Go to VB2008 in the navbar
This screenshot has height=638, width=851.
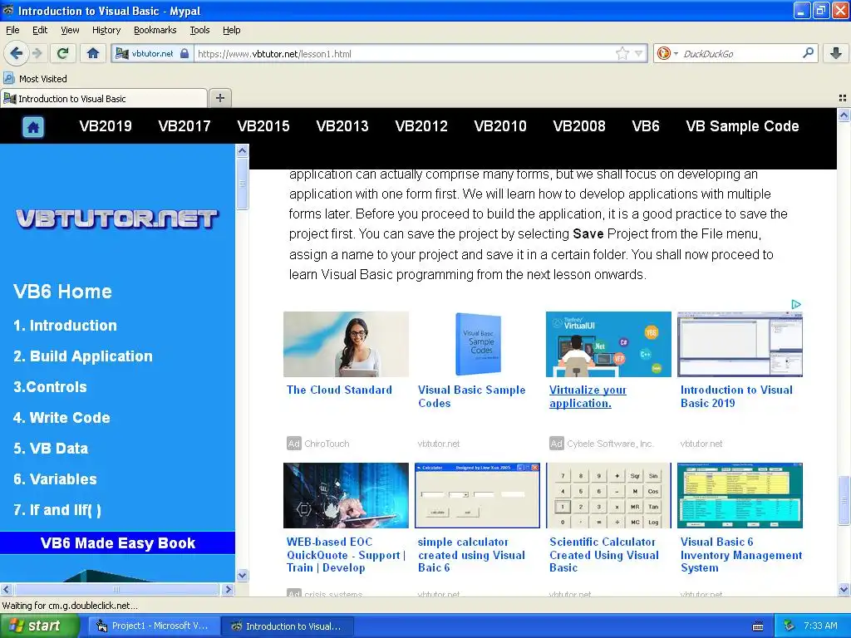click(579, 126)
